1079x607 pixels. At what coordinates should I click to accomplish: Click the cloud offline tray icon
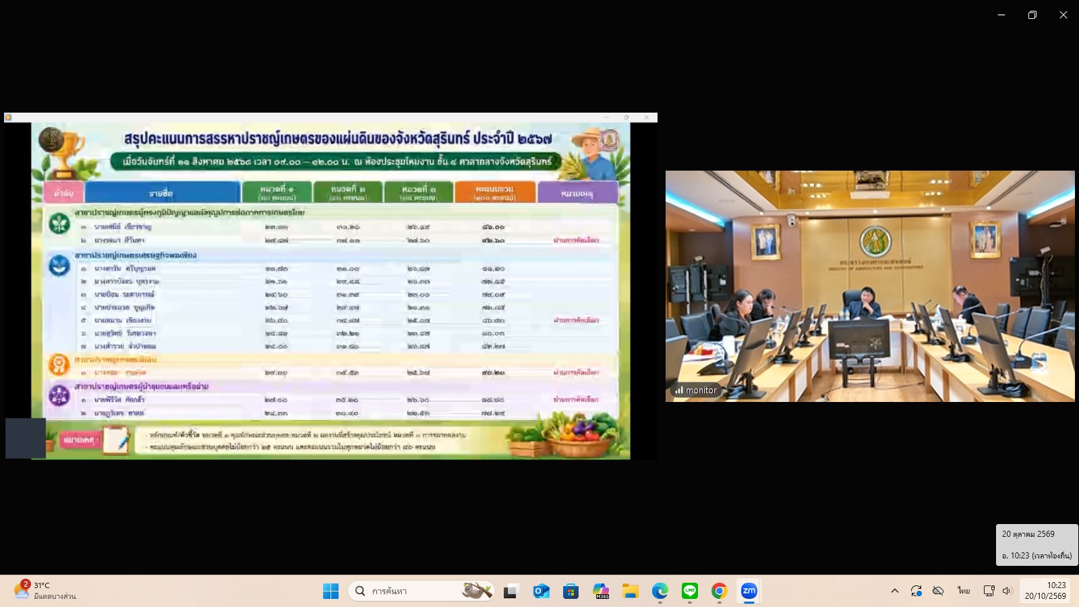(x=938, y=591)
